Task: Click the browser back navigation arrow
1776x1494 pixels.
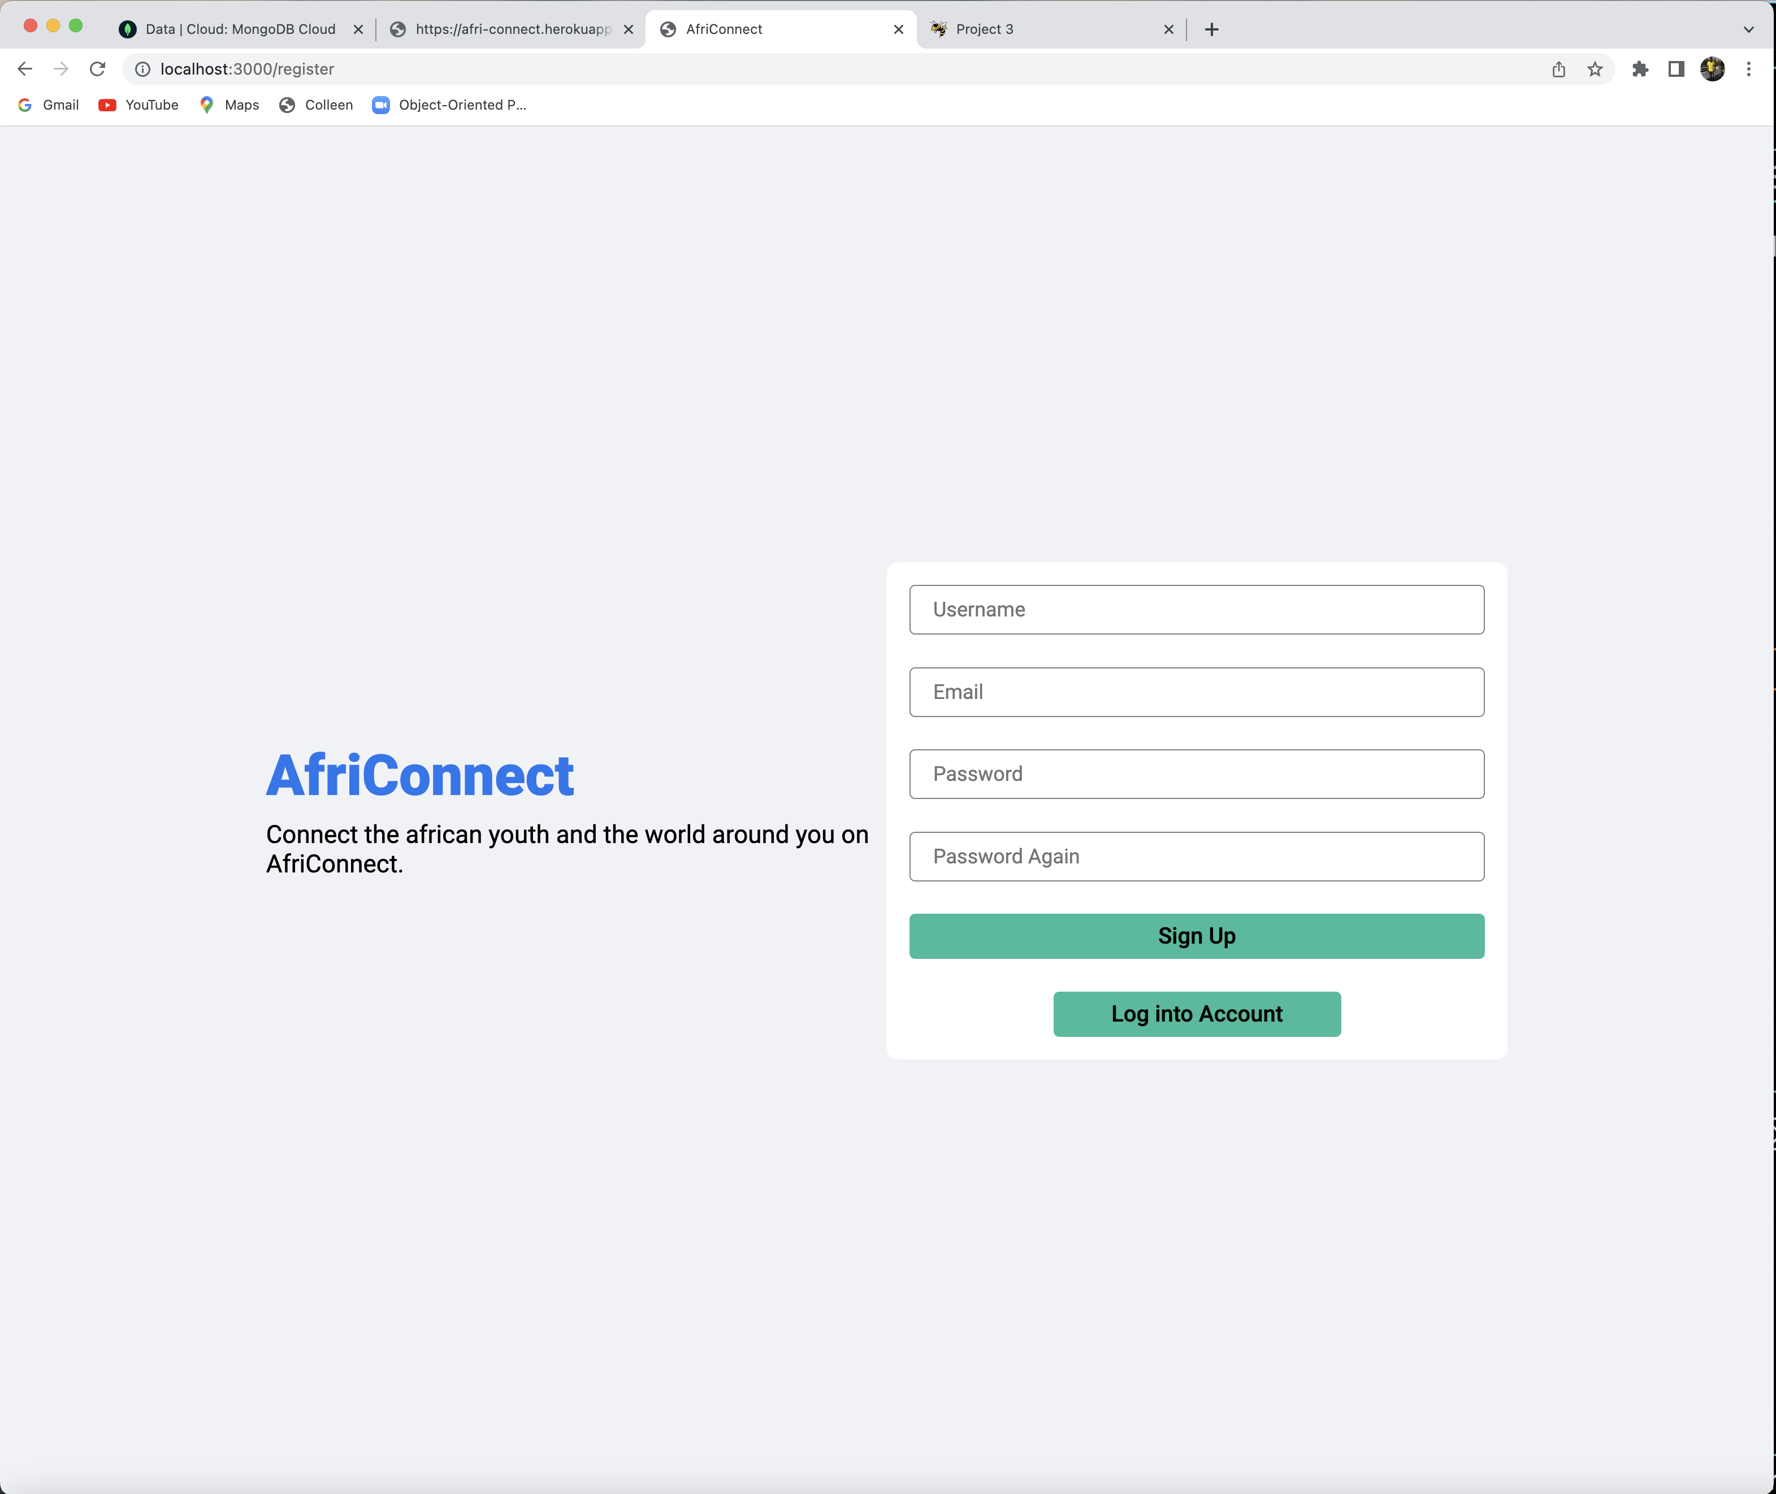Action: click(x=25, y=68)
